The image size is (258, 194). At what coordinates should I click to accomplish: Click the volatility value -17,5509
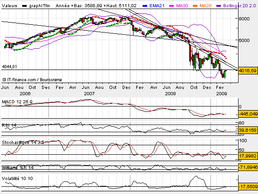click(x=248, y=187)
